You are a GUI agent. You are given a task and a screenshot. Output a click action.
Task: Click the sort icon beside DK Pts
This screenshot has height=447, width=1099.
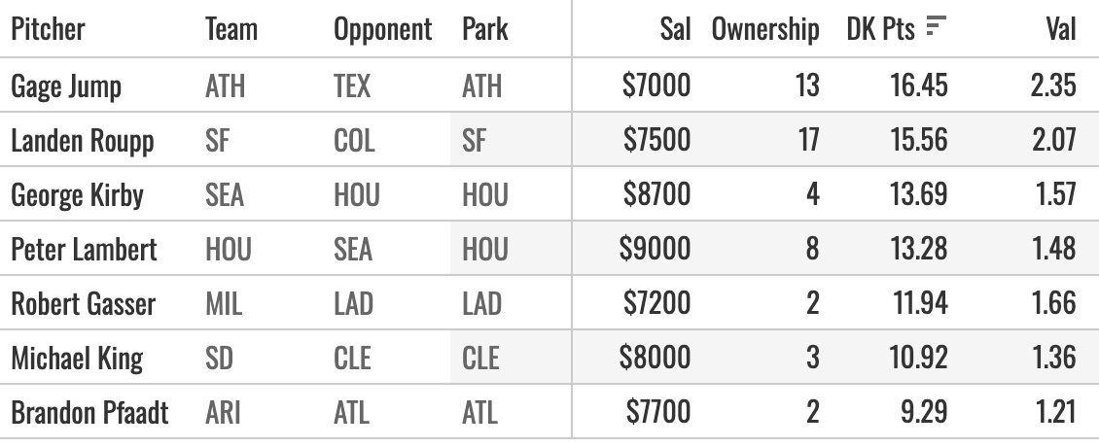(937, 26)
